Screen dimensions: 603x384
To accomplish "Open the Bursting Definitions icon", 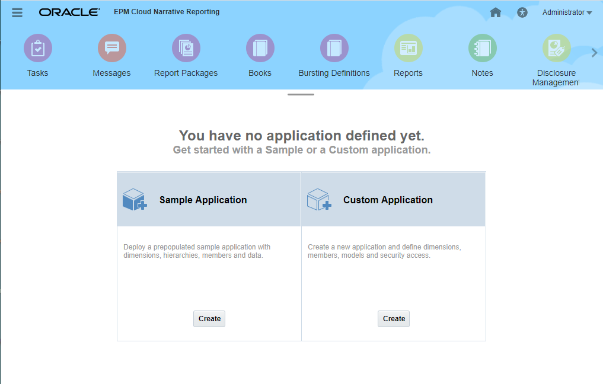I will [334, 48].
